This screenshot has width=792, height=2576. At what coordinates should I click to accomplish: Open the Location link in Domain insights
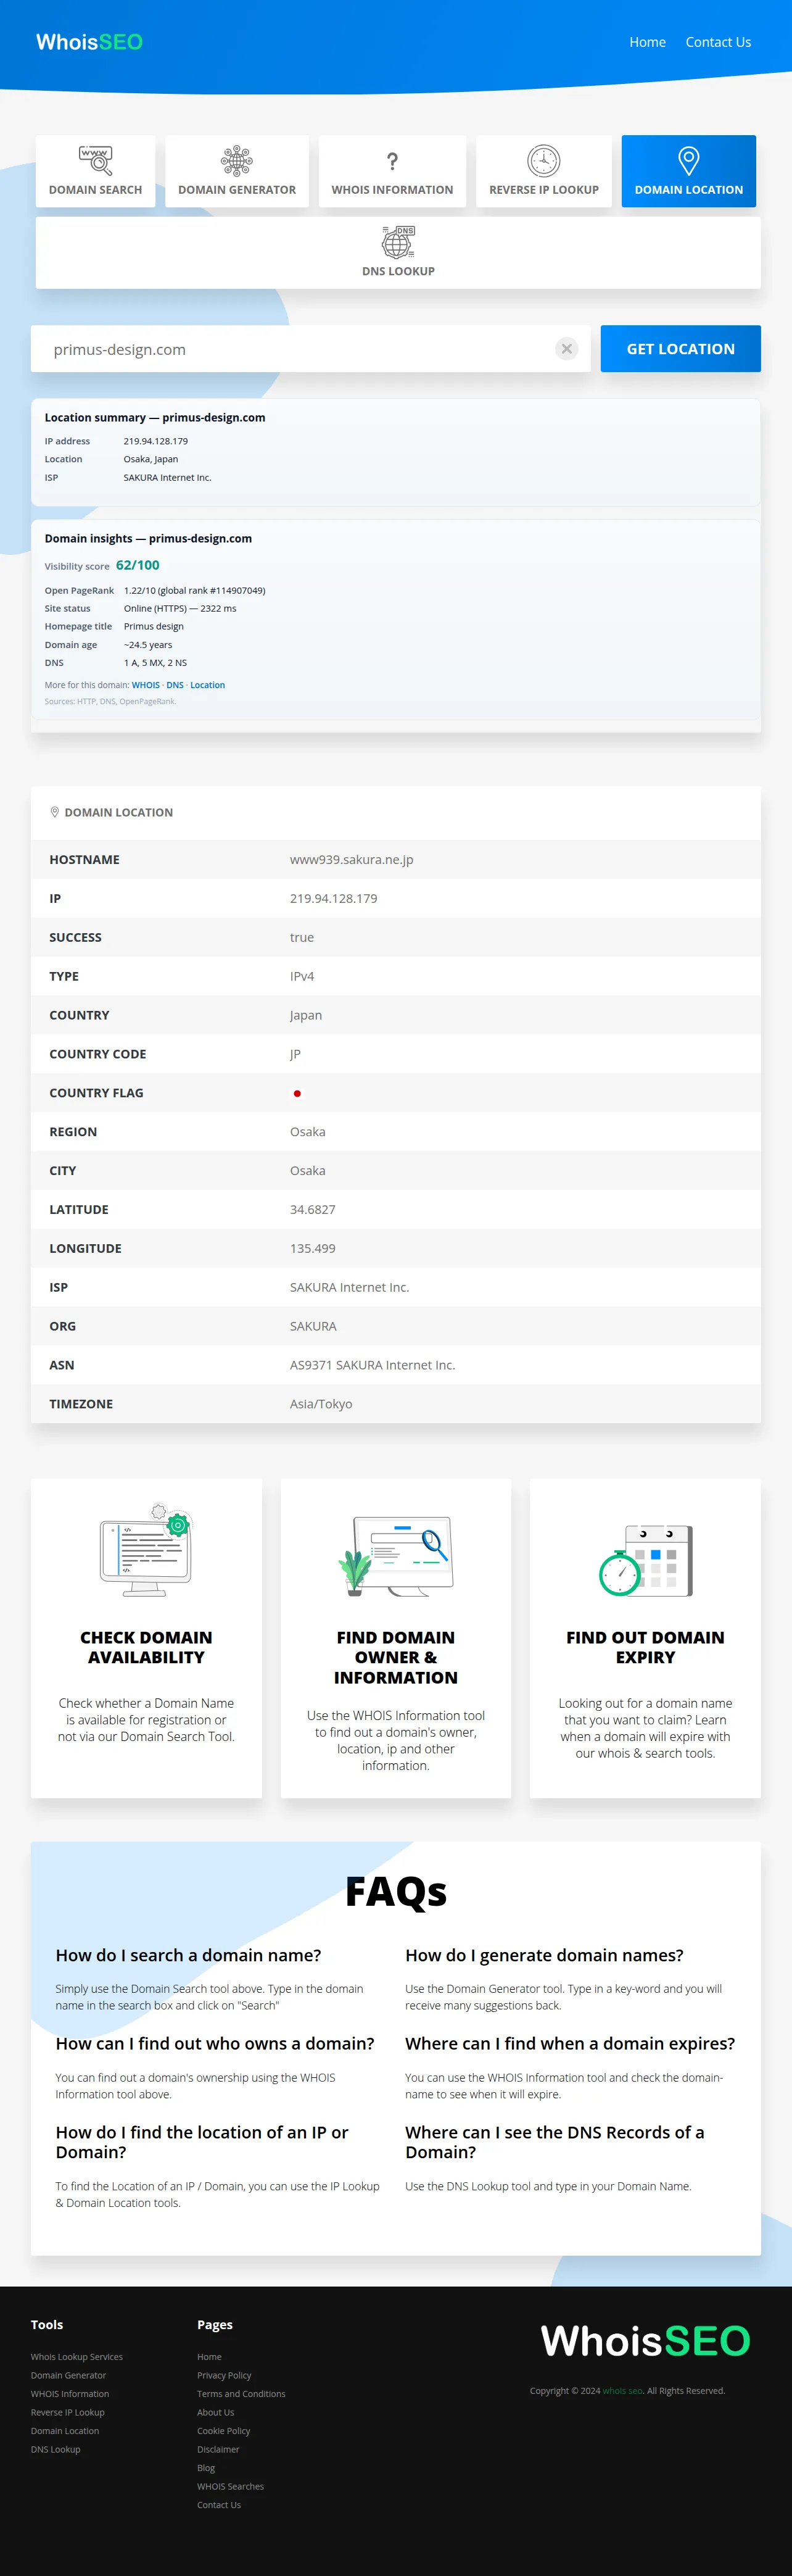(x=208, y=685)
